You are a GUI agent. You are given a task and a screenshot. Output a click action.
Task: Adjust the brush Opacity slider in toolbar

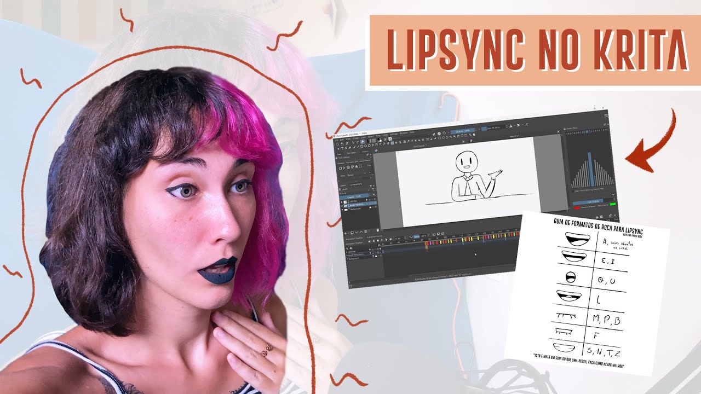(463, 131)
